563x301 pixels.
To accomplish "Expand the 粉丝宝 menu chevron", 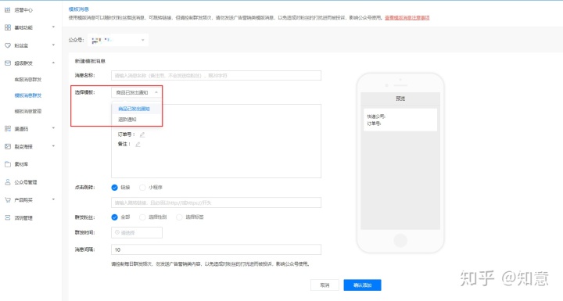I will 53,45.
